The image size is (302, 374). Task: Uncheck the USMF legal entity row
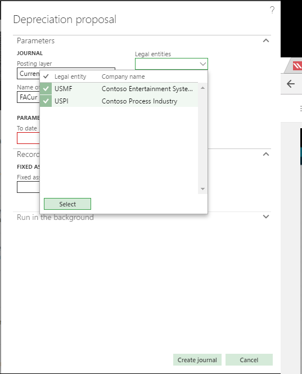(x=46, y=89)
